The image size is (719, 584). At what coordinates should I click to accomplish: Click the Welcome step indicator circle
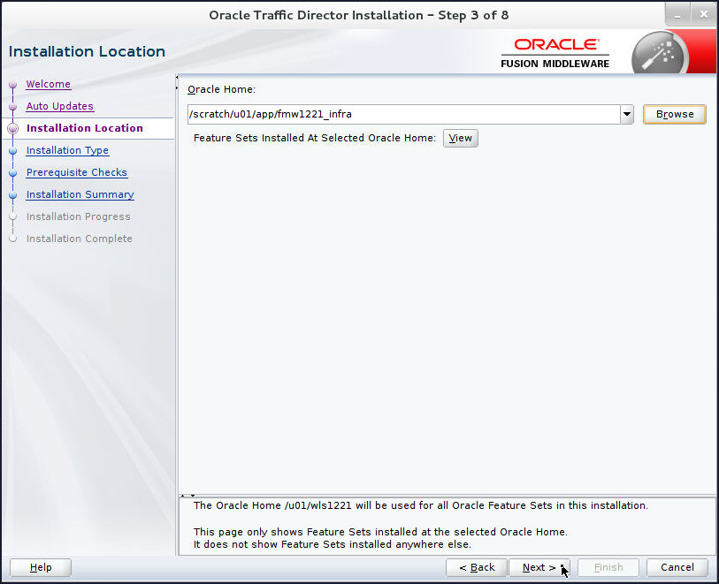[x=12, y=84]
